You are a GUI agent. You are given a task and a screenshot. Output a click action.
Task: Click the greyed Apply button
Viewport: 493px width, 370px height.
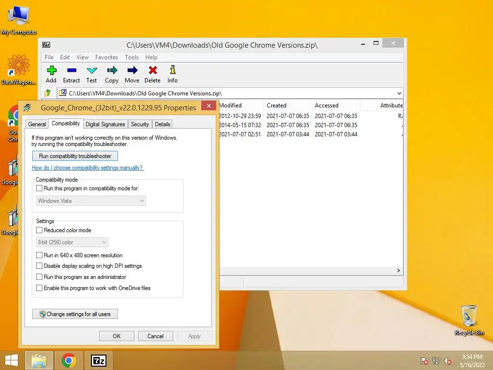pos(195,336)
